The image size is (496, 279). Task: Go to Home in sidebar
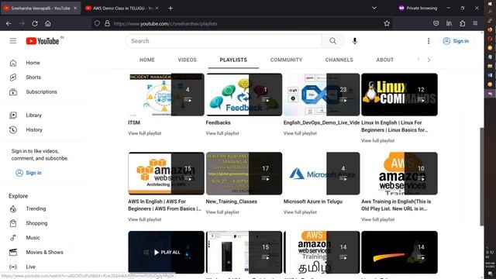point(33,63)
